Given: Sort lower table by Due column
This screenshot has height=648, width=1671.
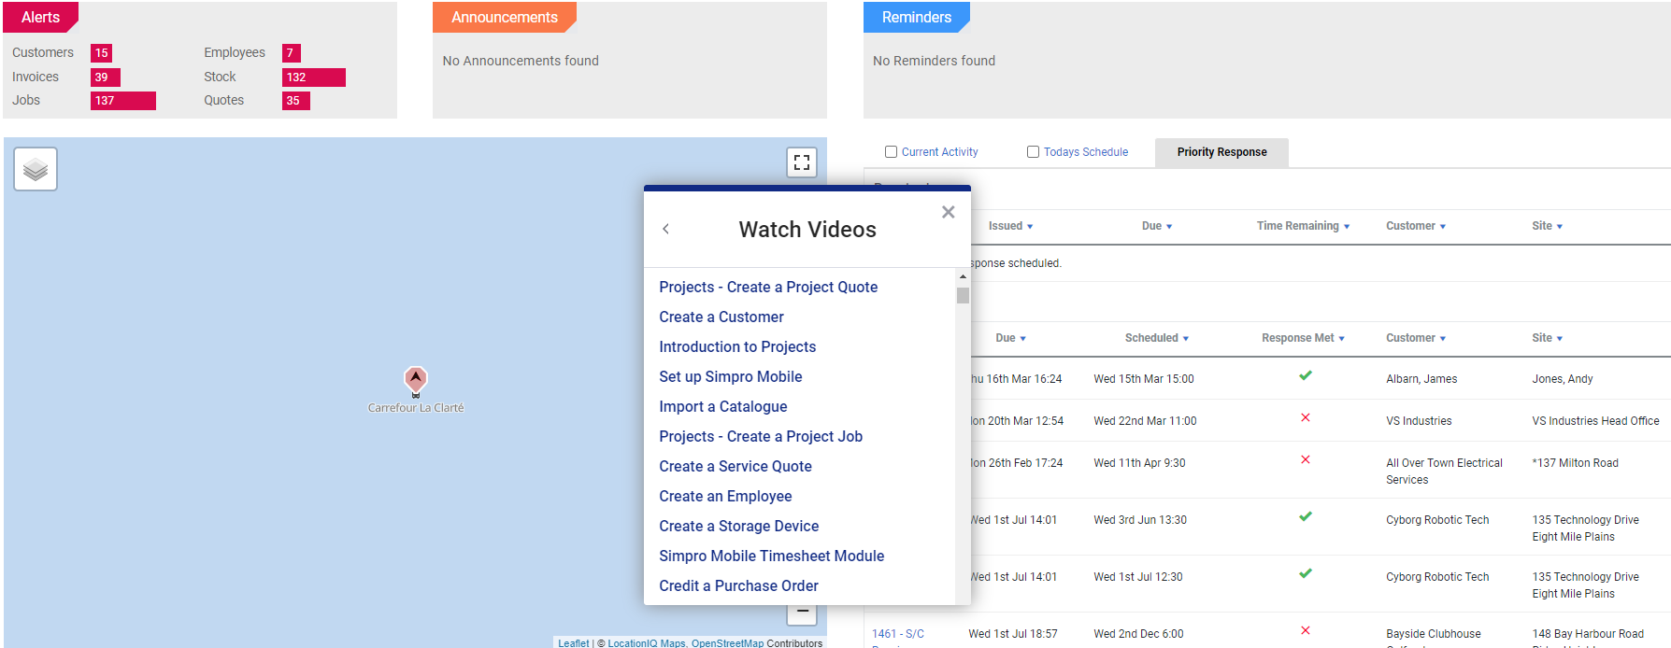Looking at the screenshot, I should click(1010, 338).
